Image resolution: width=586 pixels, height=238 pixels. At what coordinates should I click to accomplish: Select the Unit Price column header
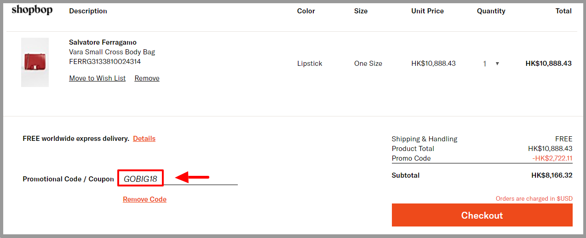click(x=427, y=11)
